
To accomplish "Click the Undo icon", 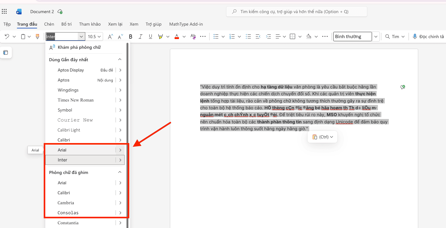I will (x=6, y=36).
